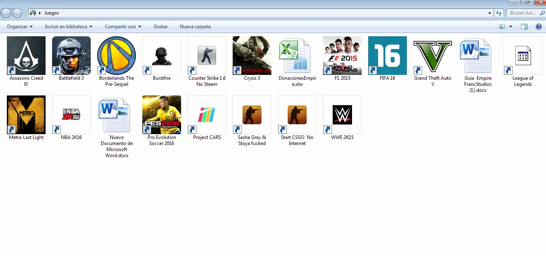Expand the view options dropdown arrow
Image resolution: width=546 pixels, height=257 pixels.
pos(511,27)
